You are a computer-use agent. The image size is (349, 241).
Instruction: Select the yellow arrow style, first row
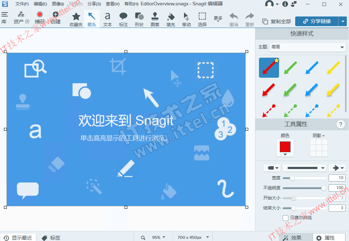(x=334, y=68)
